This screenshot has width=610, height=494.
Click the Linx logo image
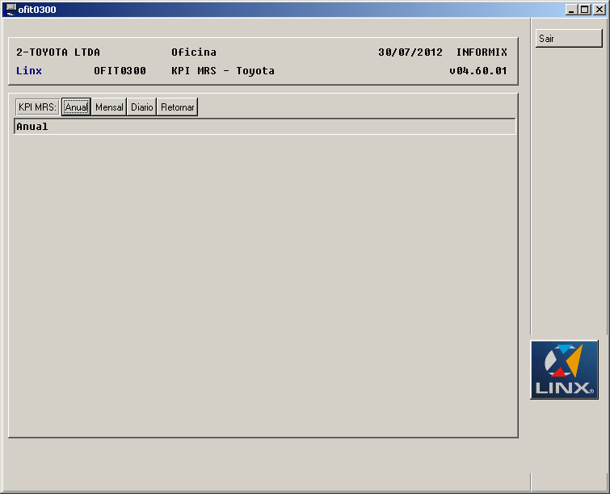[564, 370]
